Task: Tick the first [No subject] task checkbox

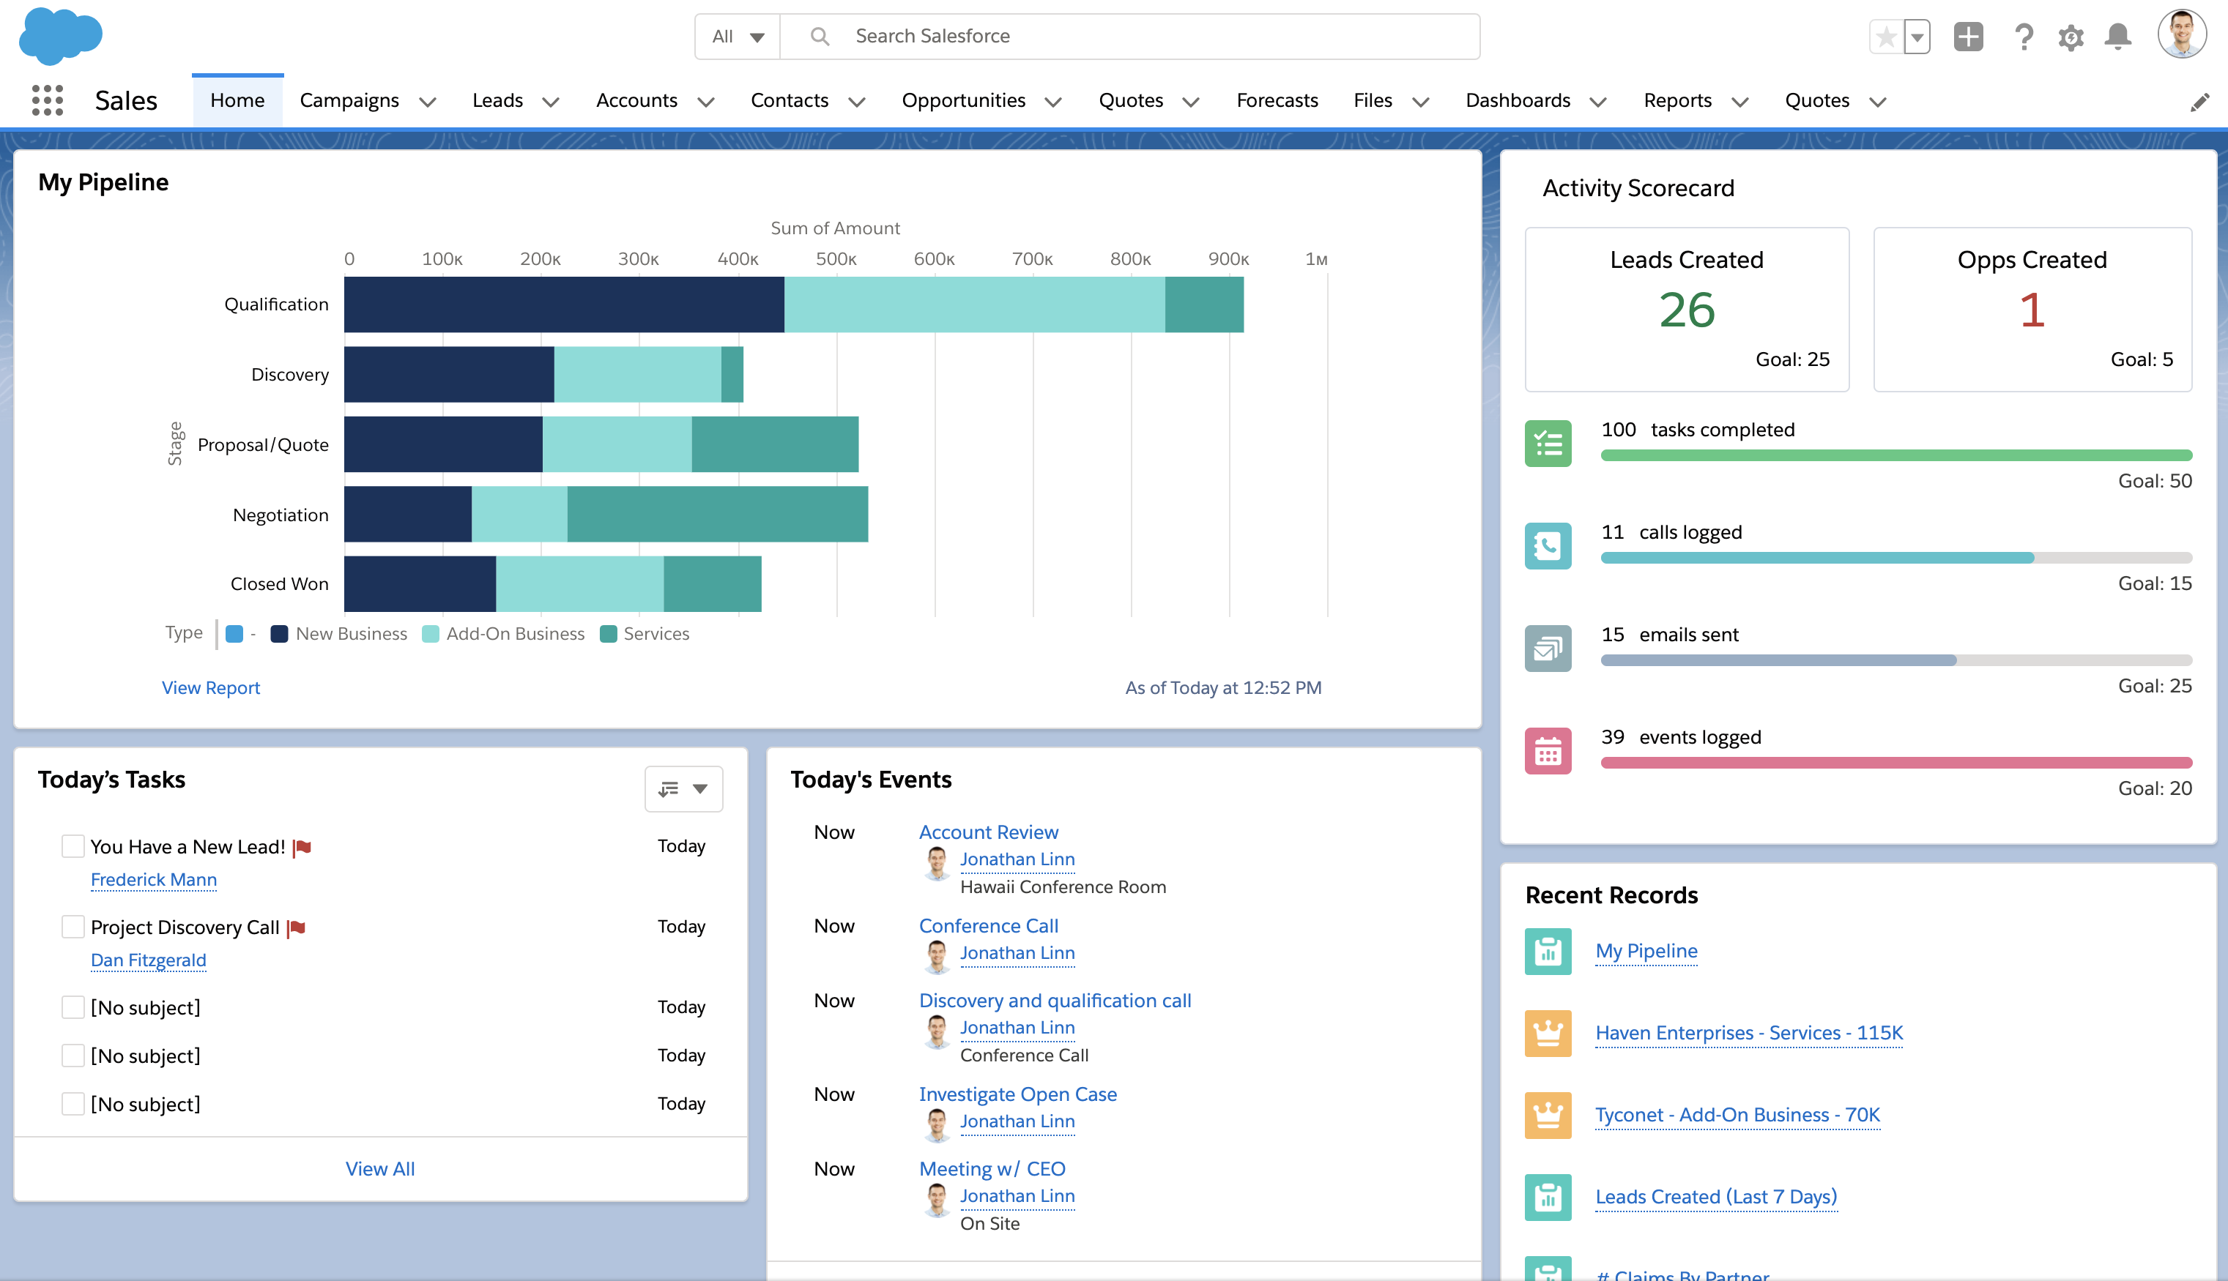Action: coord(73,1007)
